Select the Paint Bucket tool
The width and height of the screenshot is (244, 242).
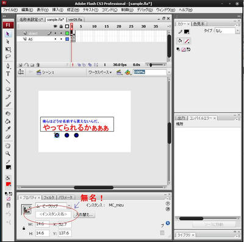coord(8,121)
